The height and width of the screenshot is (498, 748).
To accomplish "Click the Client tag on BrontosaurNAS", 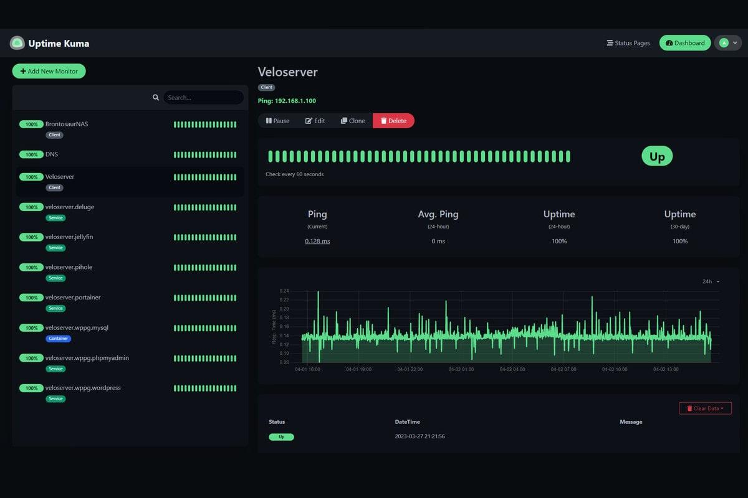I will (x=54, y=135).
